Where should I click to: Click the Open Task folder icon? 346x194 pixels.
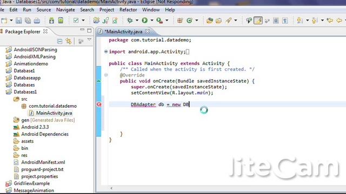[x=218, y=20]
